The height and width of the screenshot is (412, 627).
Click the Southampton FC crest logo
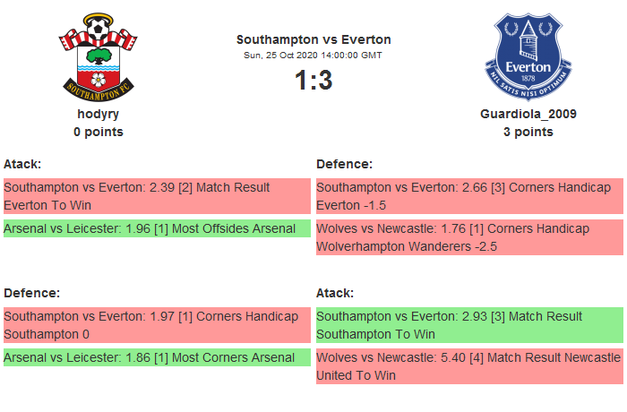(x=99, y=56)
